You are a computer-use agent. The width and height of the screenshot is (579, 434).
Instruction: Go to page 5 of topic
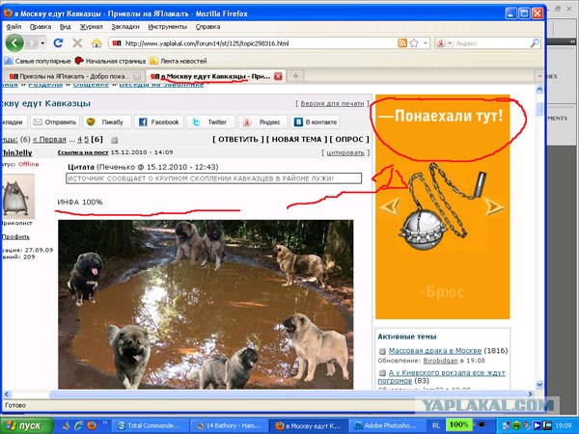(87, 140)
